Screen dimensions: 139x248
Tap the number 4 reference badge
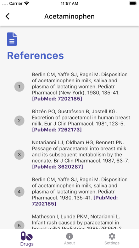pyautogui.click(x=19, y=192)
